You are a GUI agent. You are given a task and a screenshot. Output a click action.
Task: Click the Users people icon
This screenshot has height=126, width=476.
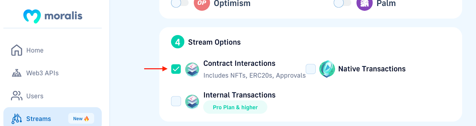pos(17,96)
